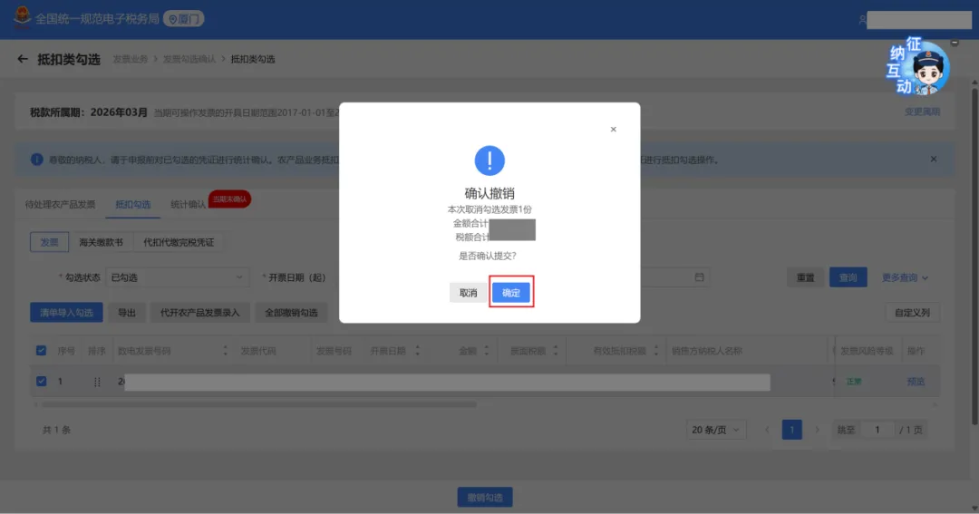Sort by 票面税额 column
Image resolution: width=979 pixels, height=514 pixels.
point(555,351)
